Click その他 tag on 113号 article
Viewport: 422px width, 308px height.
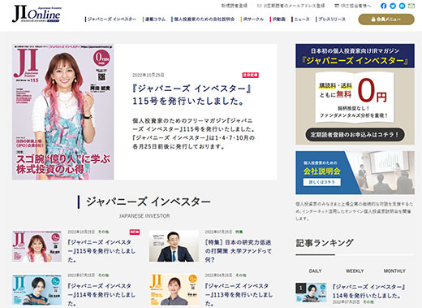pyautogui.click(x=241, y=275)
